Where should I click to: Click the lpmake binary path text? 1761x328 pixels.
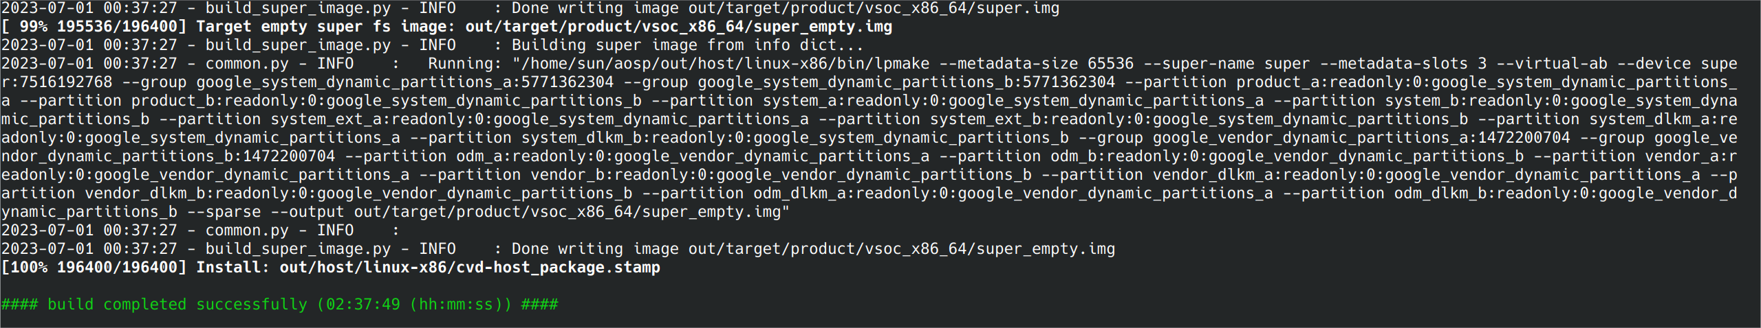pos(726,63)
